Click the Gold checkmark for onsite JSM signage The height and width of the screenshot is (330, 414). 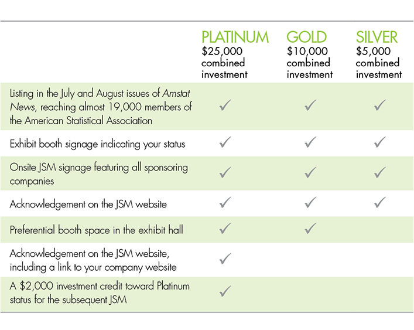pyautogui.click(x=310, y=173)
